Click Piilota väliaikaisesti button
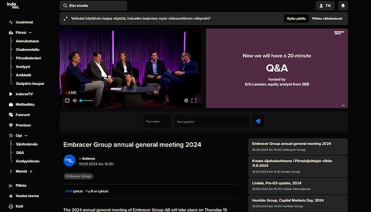 [x=327, y=19]
